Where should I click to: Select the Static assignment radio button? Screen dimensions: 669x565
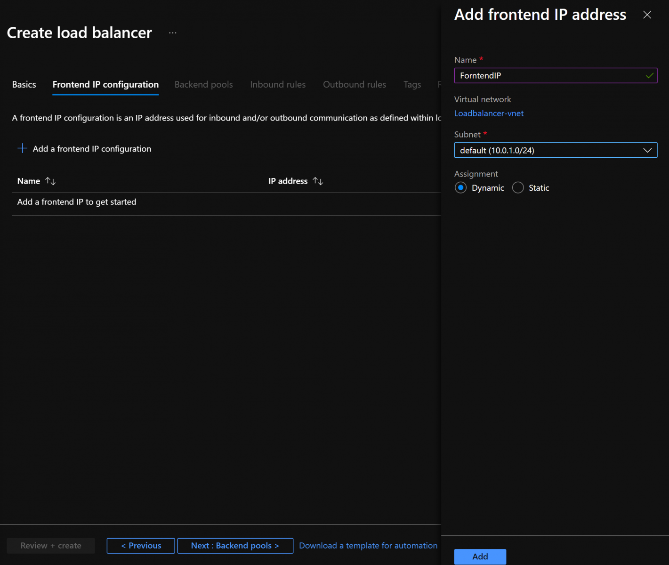click(518, 188)
